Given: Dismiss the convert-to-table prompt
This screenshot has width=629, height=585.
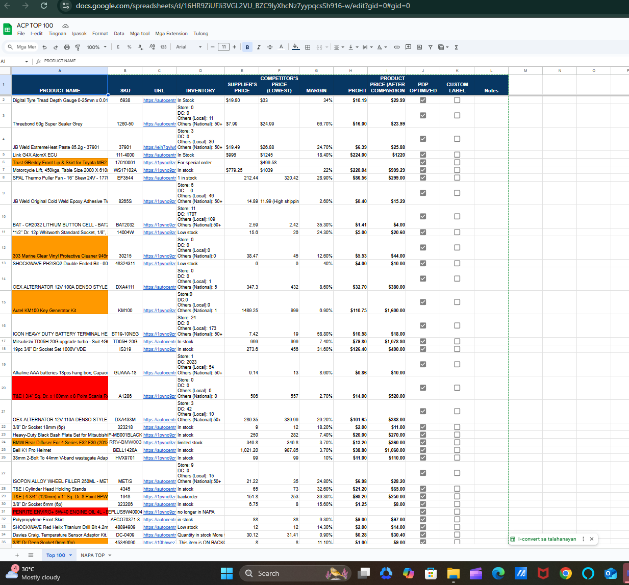Looking at the screenshot, I should point(592,539).
